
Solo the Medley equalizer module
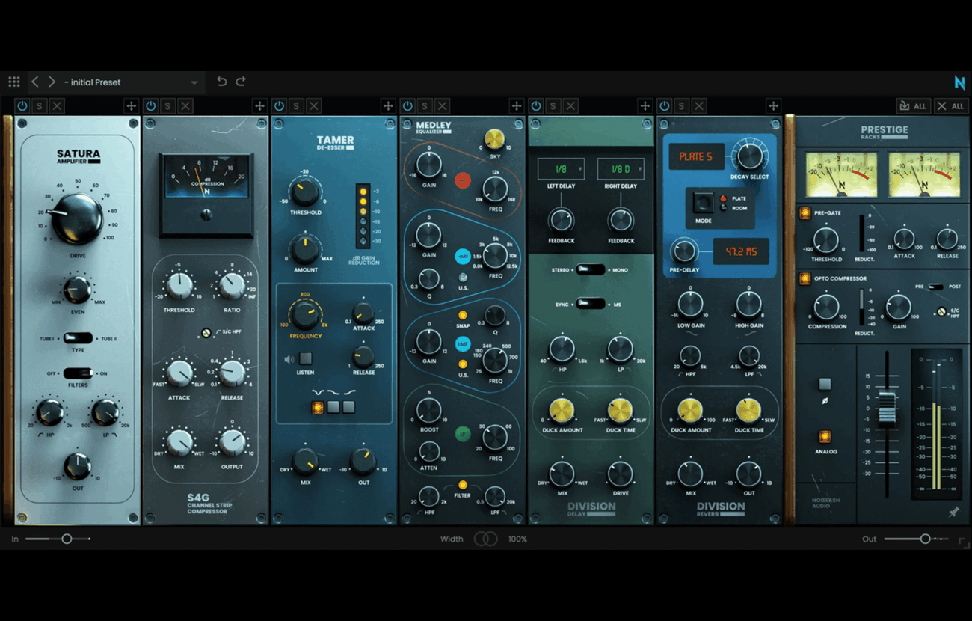[x=425, y=106]
